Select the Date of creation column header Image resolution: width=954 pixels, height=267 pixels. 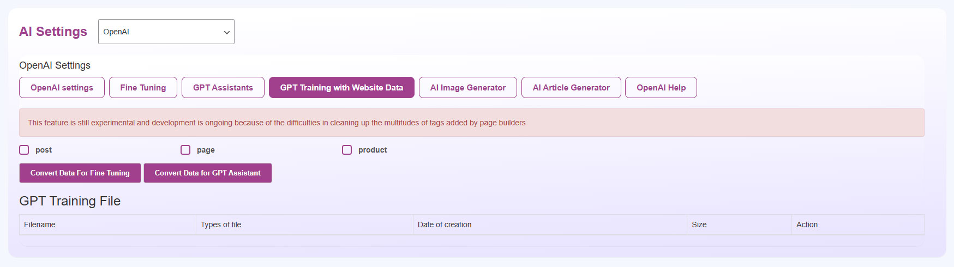pyautogui.click(x=445, y=224)
